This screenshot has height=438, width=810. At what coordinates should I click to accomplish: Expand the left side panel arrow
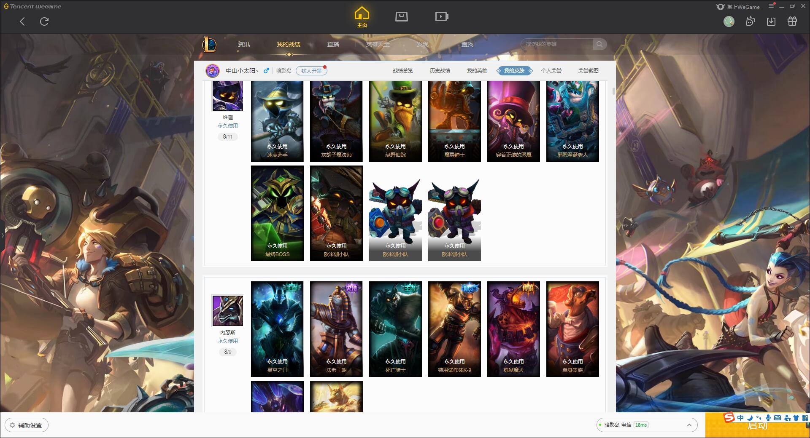(2, 235)
